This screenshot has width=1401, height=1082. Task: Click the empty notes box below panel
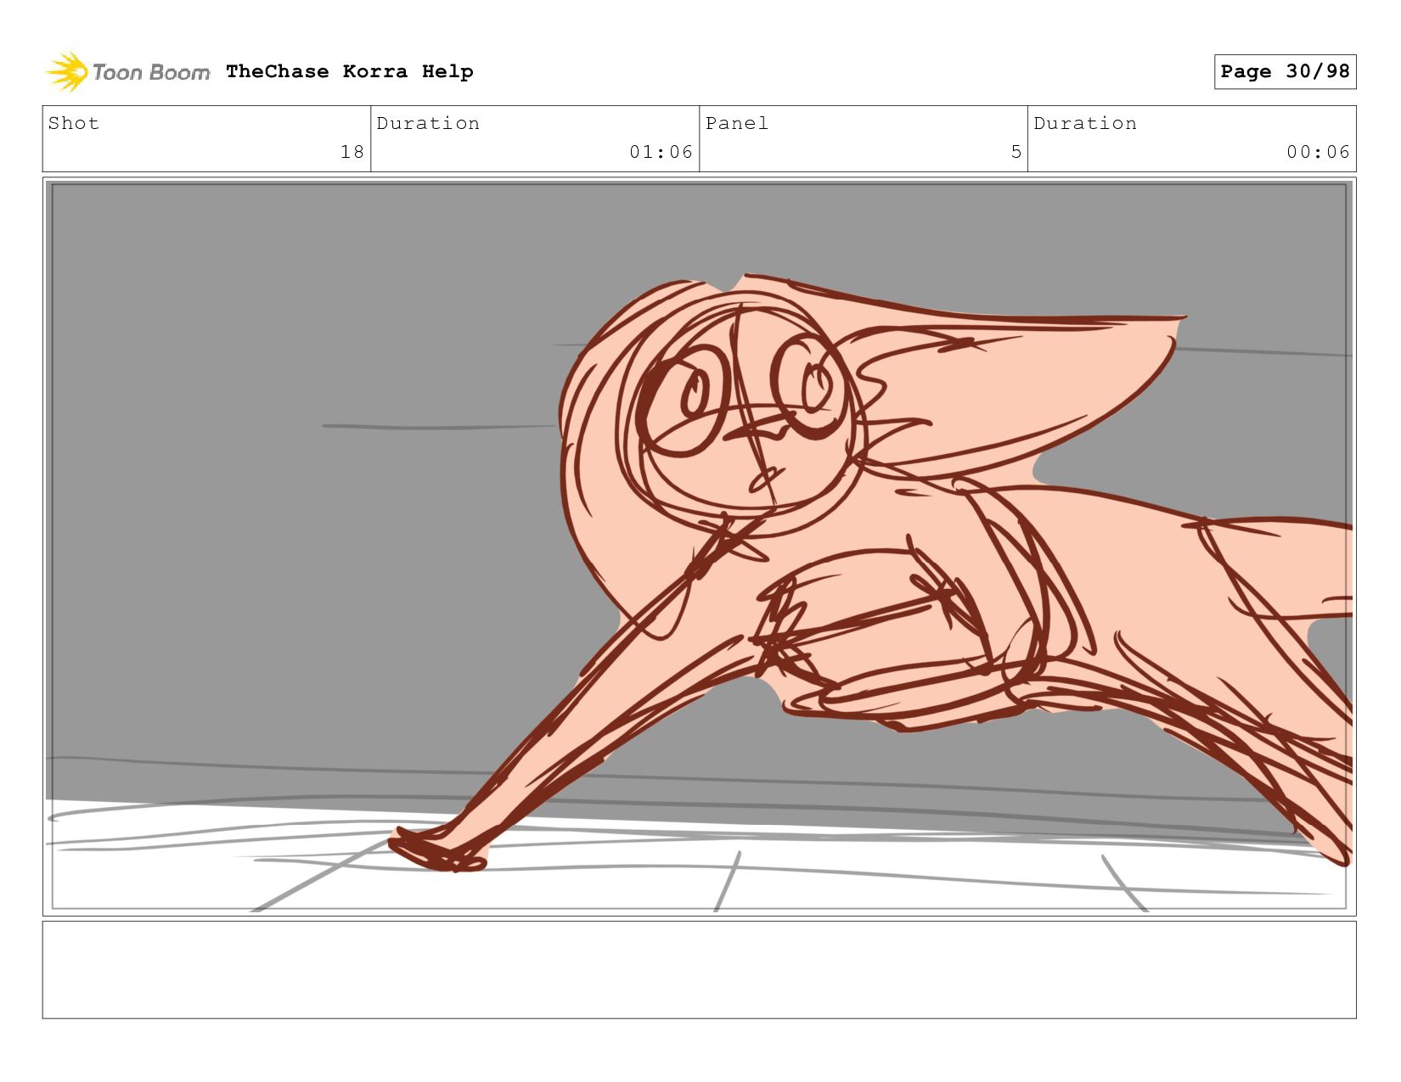tap(699, 970)
